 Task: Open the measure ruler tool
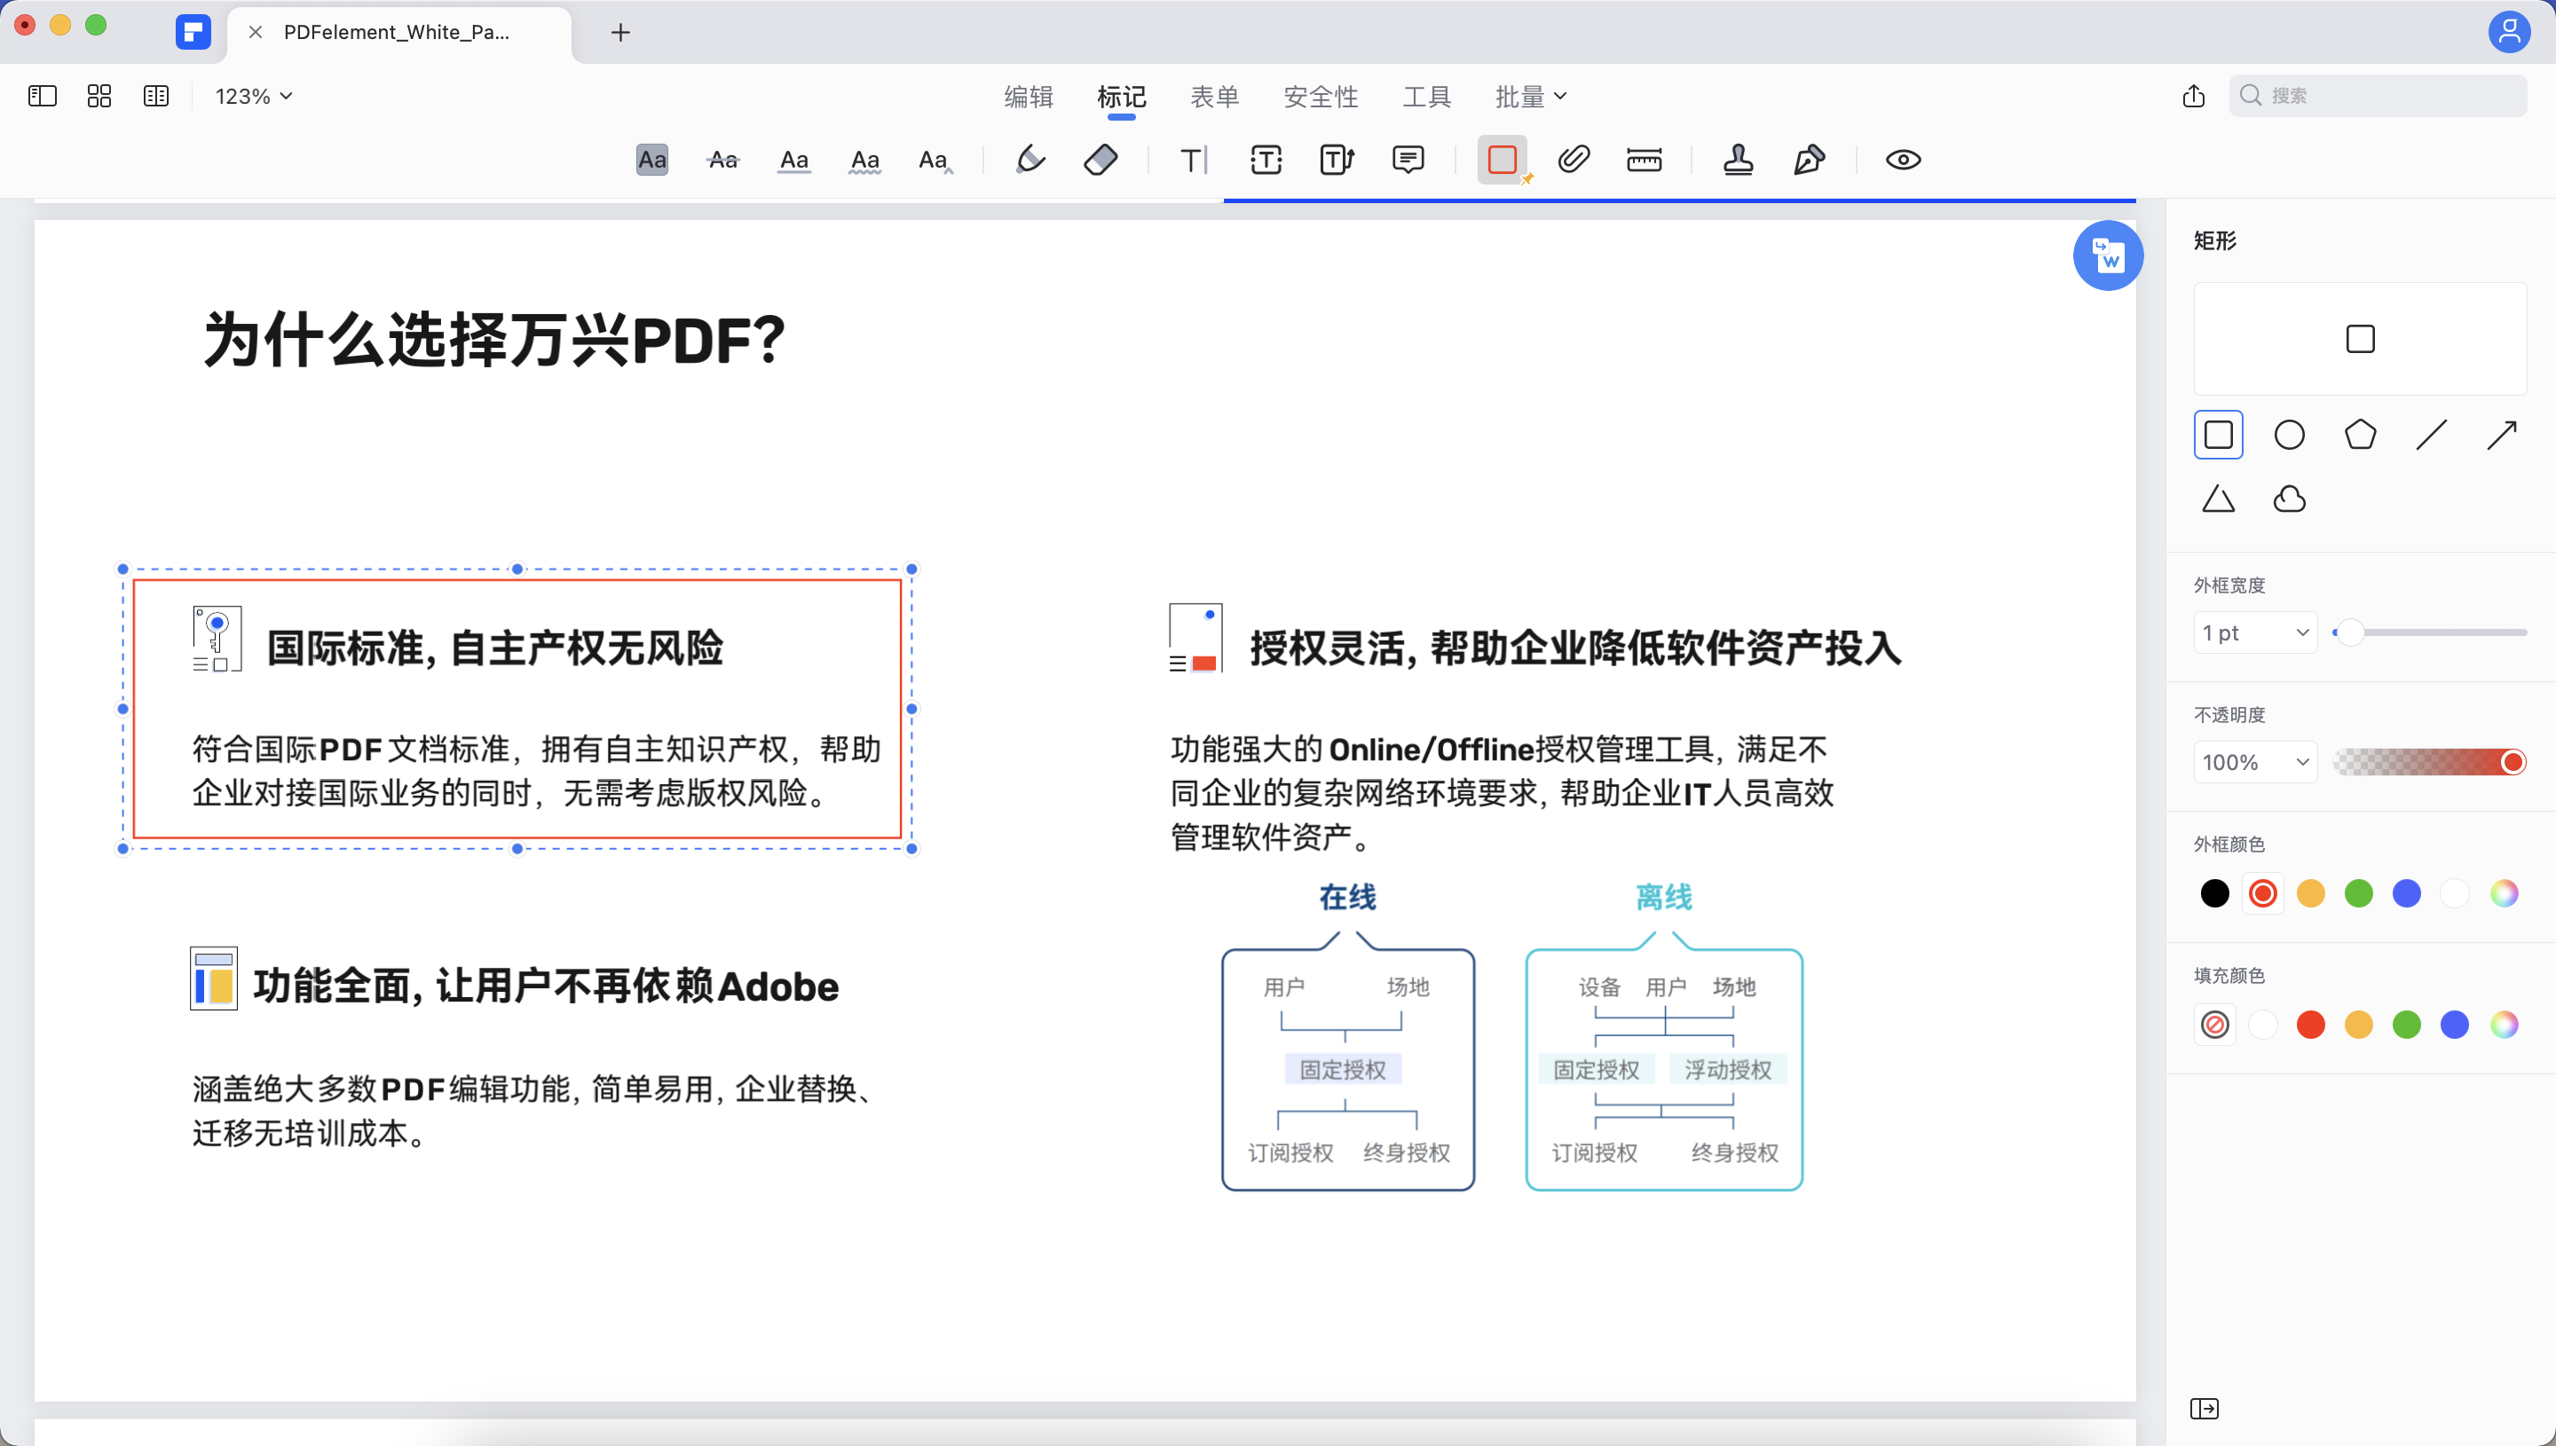(1644, 159)
